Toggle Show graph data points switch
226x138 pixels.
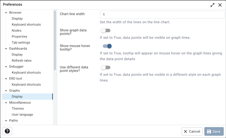point(106,31)
